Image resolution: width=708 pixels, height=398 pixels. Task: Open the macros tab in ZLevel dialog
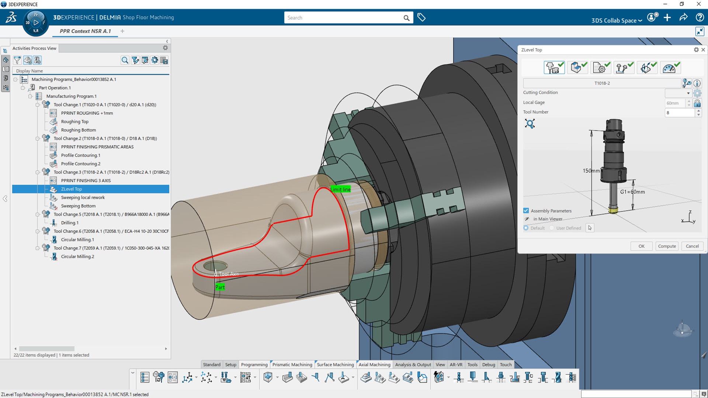click(647, 68)
